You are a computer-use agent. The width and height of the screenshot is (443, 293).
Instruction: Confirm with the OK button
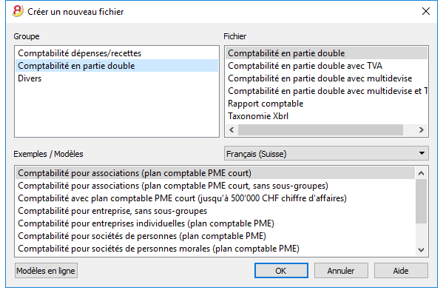[x=281, y=271]
